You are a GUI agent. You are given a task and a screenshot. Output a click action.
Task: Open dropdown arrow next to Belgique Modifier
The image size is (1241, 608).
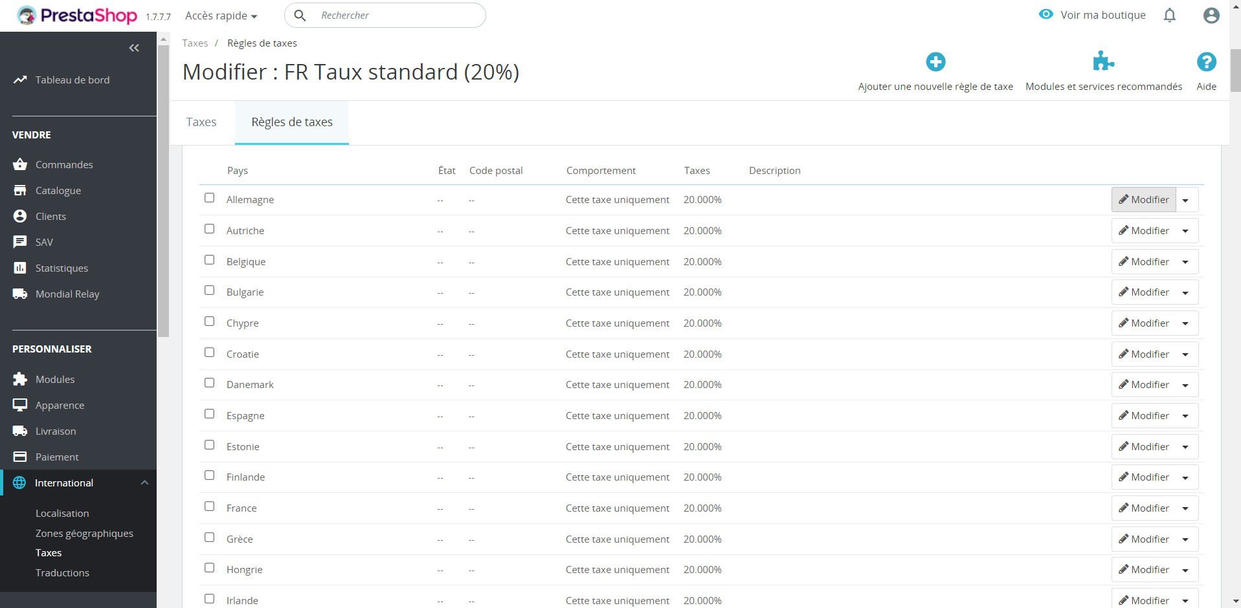(x=1186, y=262)
